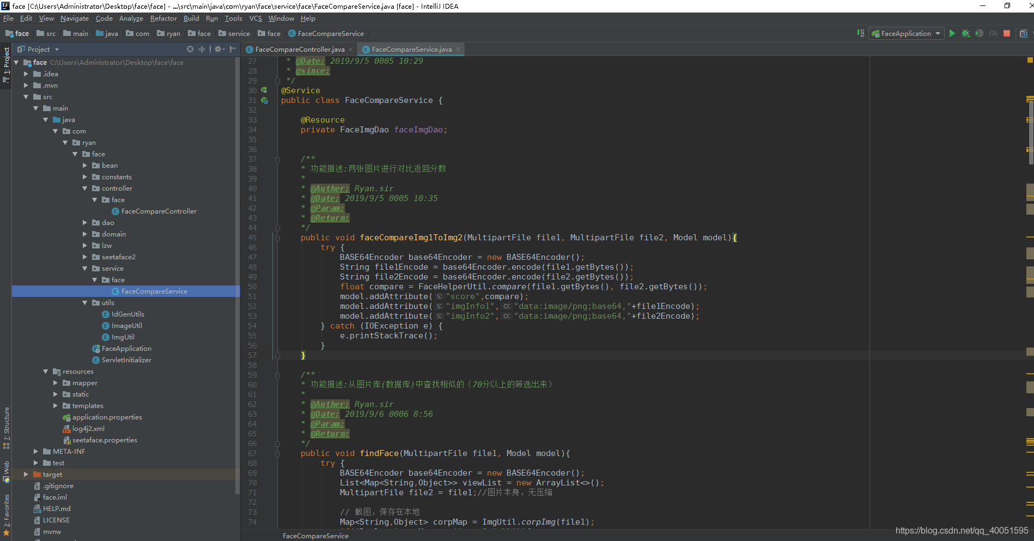Expand the .mvn folder

pyautogui.click(x=26, y=86)
